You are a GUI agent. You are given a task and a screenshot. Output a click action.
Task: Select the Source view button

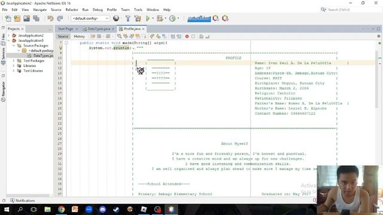pos(63,36)
